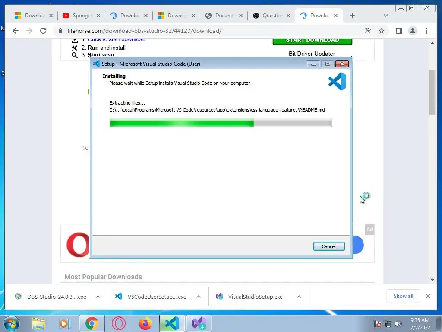Open the Windows Start menu
Screen dimensions: 442x332
pyautogui.click(x=12, y=323)
